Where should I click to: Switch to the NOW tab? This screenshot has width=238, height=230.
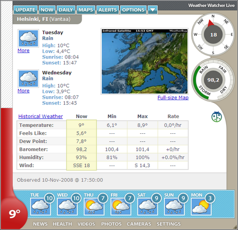pos(47,10)
